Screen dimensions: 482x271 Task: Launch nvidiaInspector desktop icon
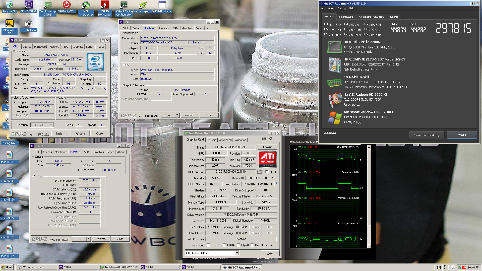143,7
